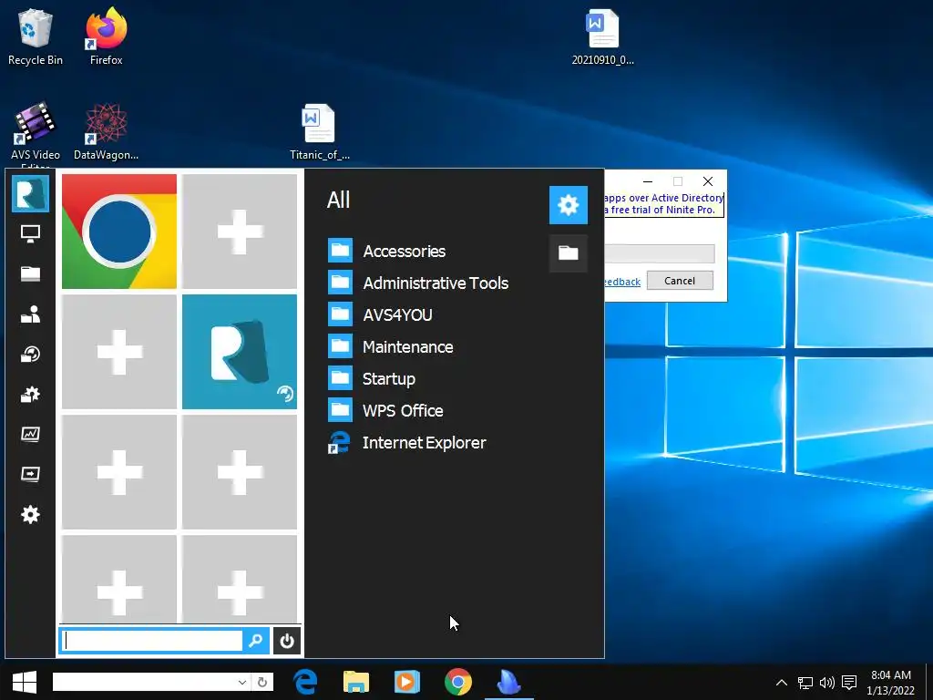The image size is (933, 700).
Task: Open the taskbar address field dropdown arrow
Action: 242,682
